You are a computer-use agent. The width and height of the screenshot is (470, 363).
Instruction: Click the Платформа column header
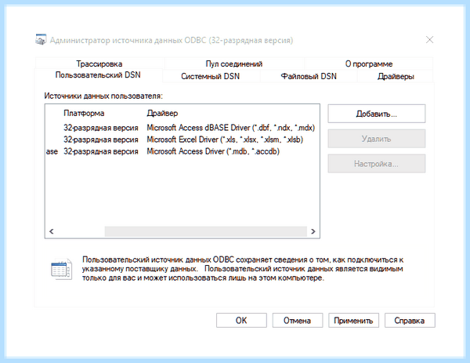click(84, 113)
